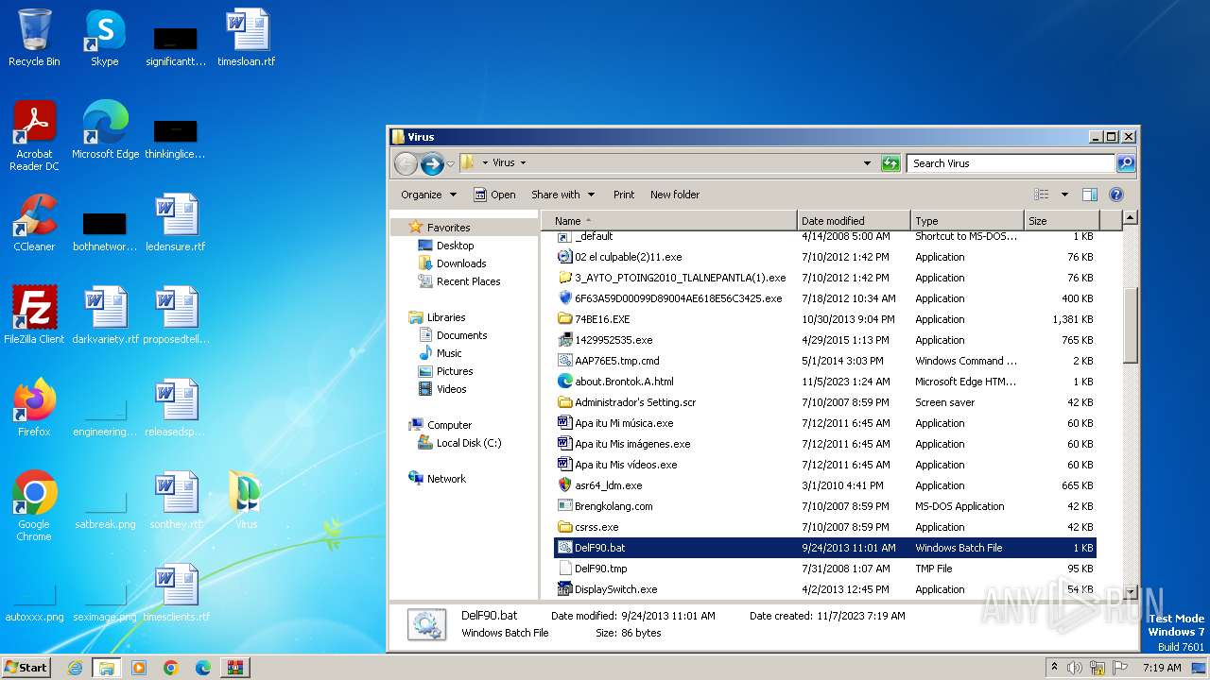
Task: Launch FileZilla Client shortcut
Action: pyautogui.click(x=34, y=315)
